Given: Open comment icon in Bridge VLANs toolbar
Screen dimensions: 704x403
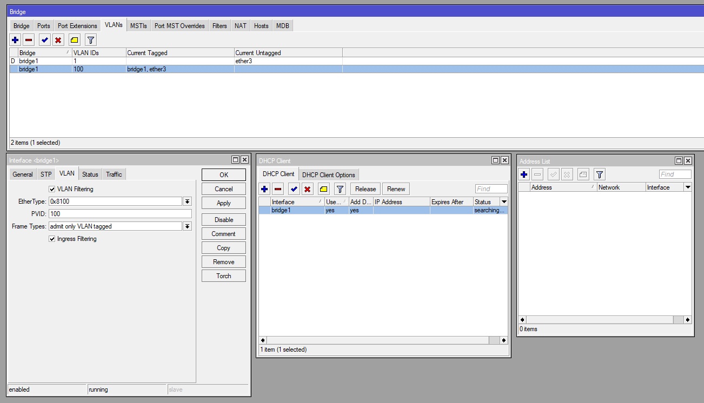Looking at the screenshot, I should click(x=75, y=40).
